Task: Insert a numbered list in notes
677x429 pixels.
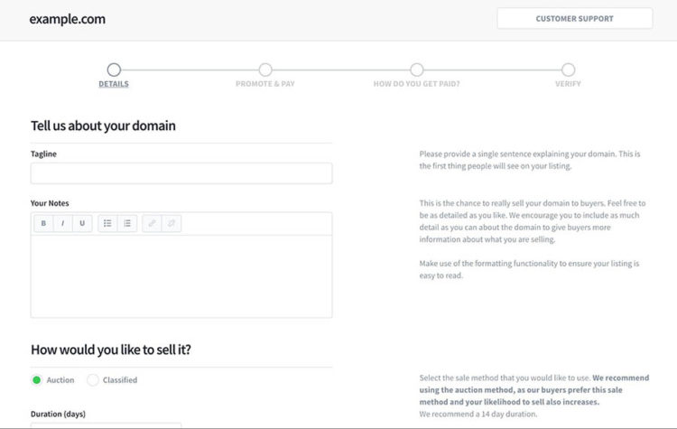Action: click(x=127, y=223)
